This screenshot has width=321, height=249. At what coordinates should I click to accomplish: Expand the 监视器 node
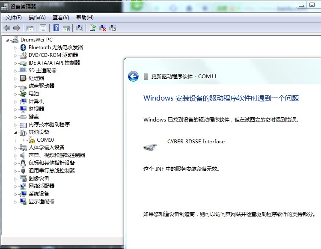click(x=15, y=110)
